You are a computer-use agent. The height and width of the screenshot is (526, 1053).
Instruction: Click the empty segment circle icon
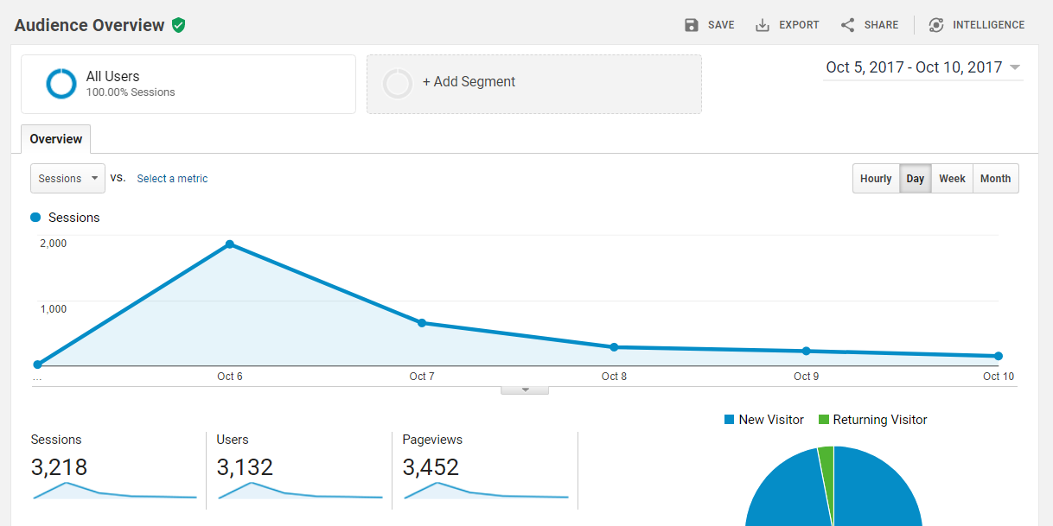pos(398,84)
